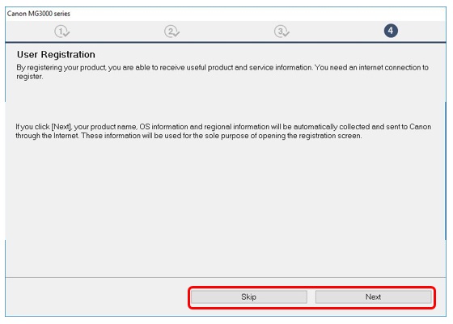Click the red highlight frame between Skip and Next
The height and width of the screenshot is (324, 453).
311,297
